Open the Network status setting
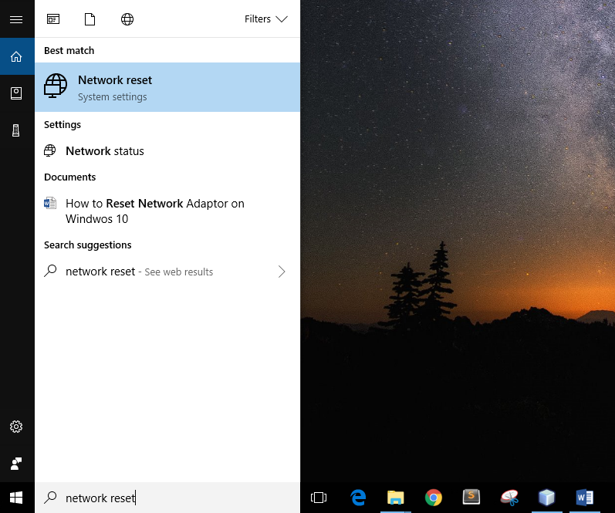Image resolution: width=615 pixels, height=513 pixels. 167,151
